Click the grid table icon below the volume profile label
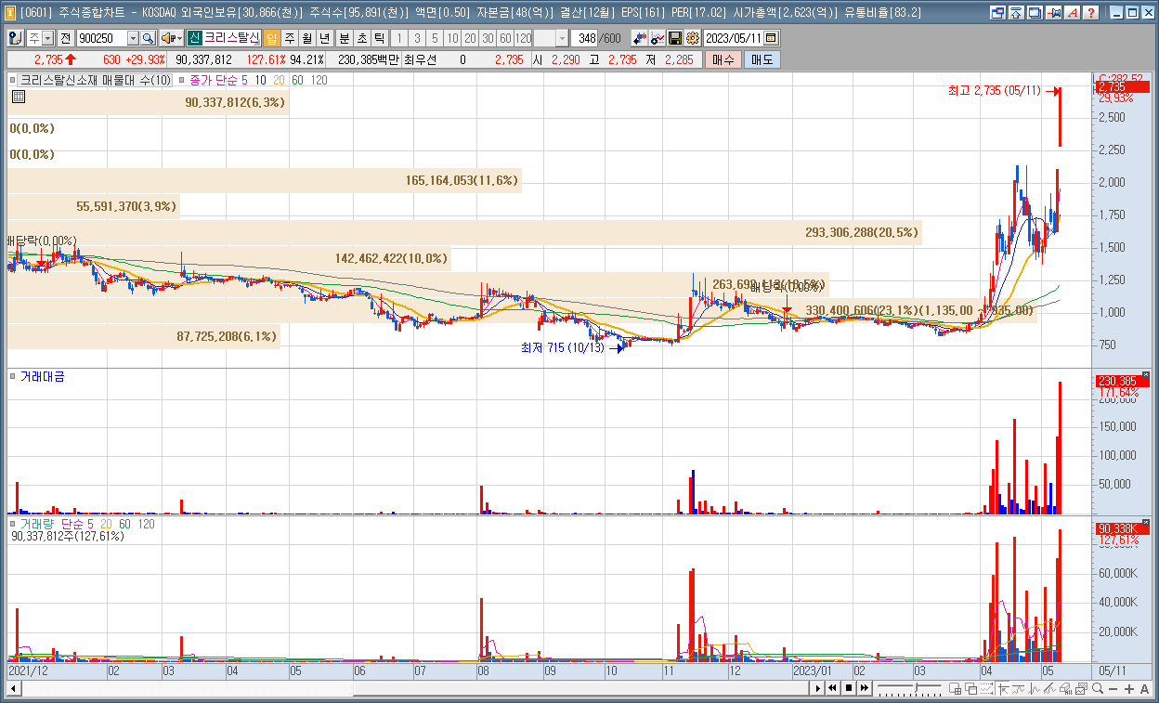The height and width of the screenshot is (703, 1159). pos(18,96)
